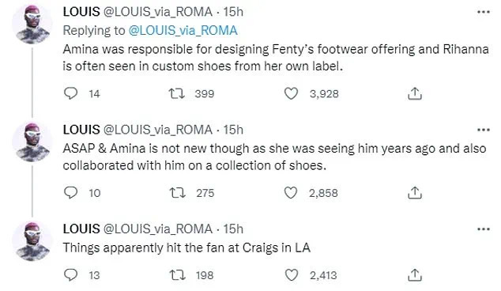Open first tweet's LOUIS avatar
501x291 pixels.
[32, 24]
